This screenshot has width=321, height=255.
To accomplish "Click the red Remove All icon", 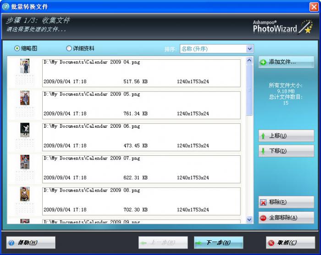I will pyautogui.click(x=263, y=218).
